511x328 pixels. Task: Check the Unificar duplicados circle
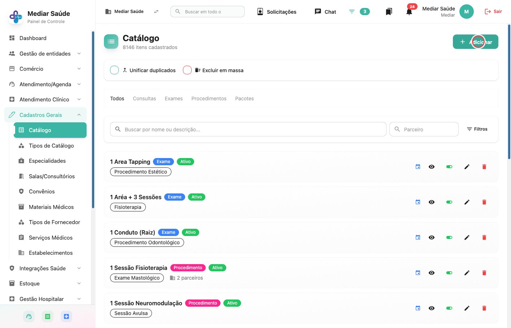[114, 70]
